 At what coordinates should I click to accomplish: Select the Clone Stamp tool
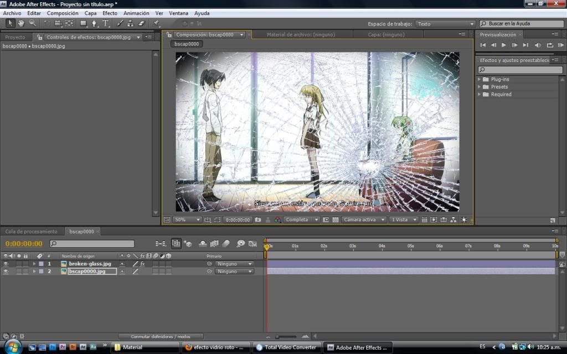131,23
